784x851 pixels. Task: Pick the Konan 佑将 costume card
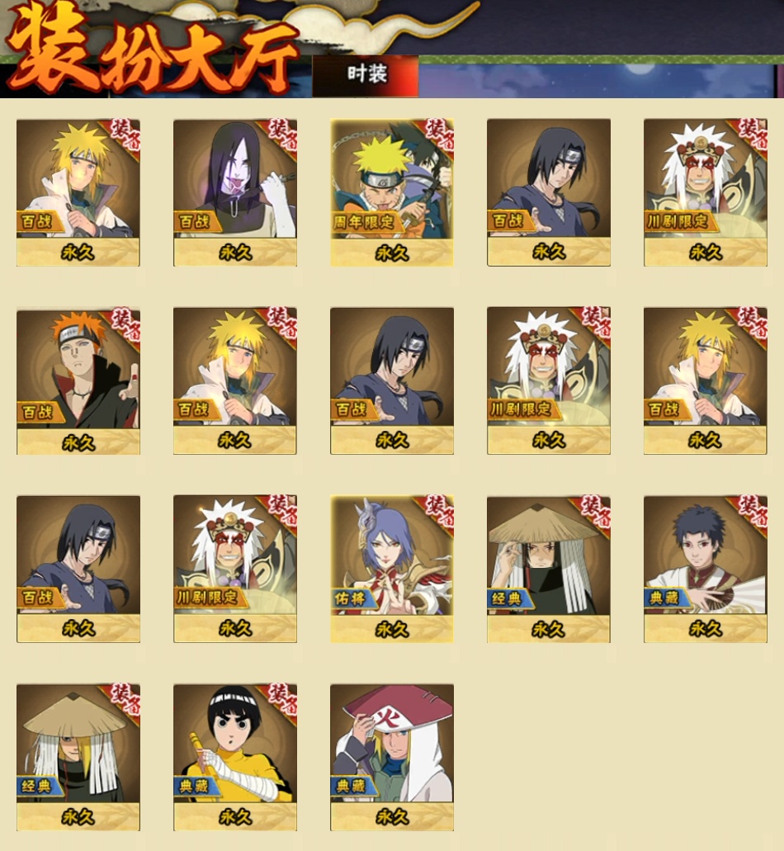(392, 569)
